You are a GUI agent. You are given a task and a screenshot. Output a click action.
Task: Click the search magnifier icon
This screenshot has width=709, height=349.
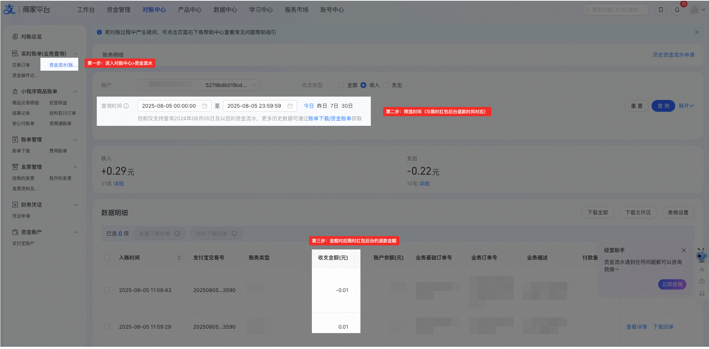[587, 10]
